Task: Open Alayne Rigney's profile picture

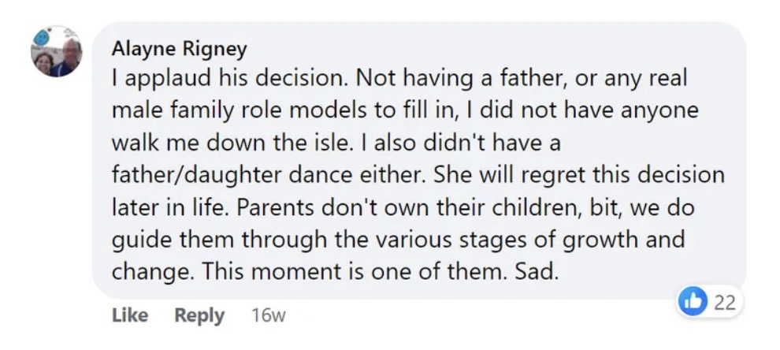Action: pos(56,52)
